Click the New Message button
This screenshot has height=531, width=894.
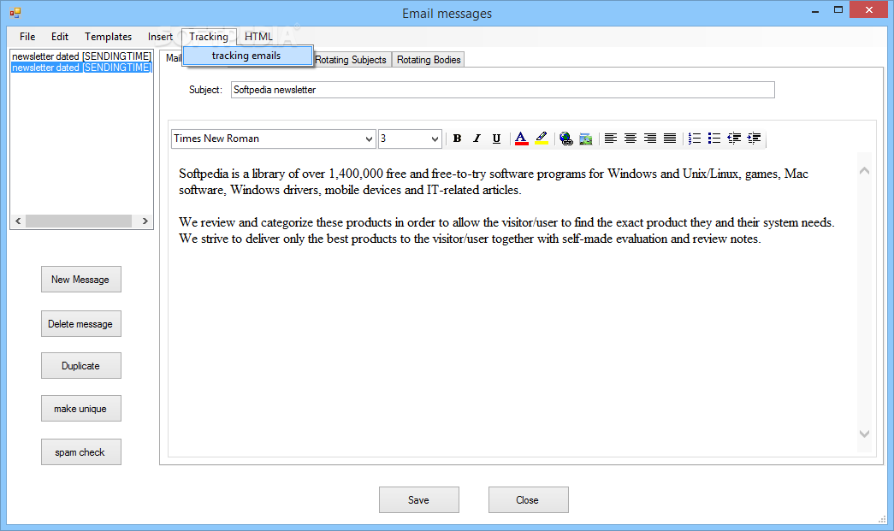coord(81,279)
